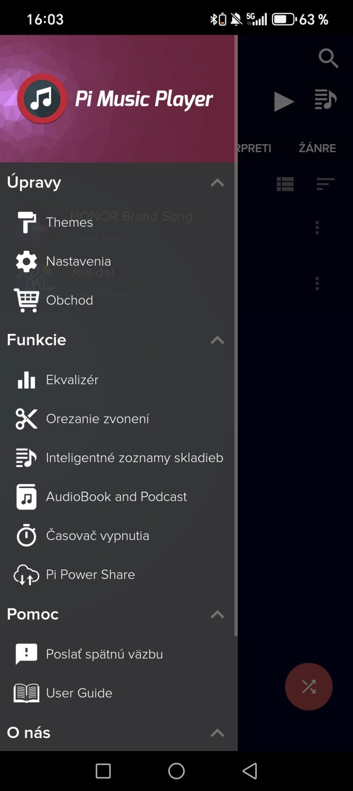
Task: Tap Poslať spätnú väzbu
Action: (104, 654)
